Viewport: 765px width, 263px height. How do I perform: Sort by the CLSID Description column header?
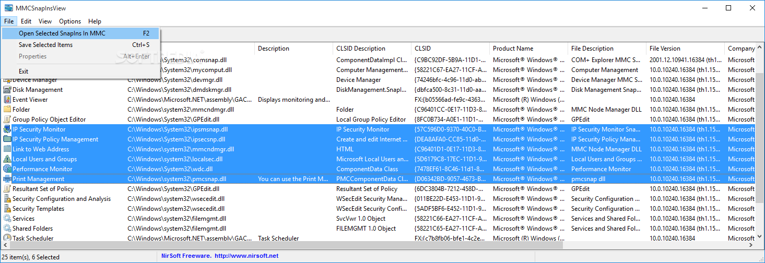tap(373, 49)
